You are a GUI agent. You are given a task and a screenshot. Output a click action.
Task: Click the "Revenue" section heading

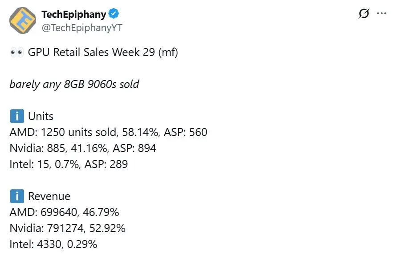49,196
